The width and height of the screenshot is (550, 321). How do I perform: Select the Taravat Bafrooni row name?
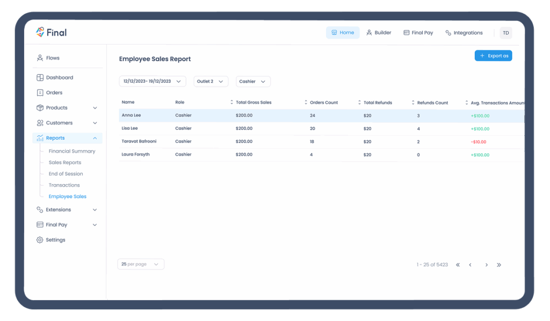click(139, 141)
